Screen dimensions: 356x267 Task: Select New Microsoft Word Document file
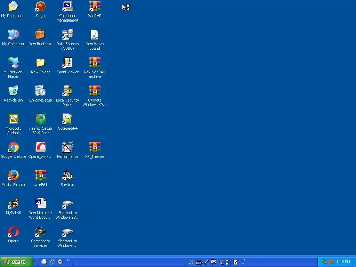(x=40, y=209)
